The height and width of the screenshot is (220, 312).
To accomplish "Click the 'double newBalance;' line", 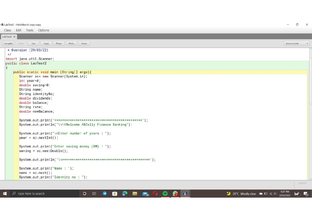I will (x=37, y=112).
